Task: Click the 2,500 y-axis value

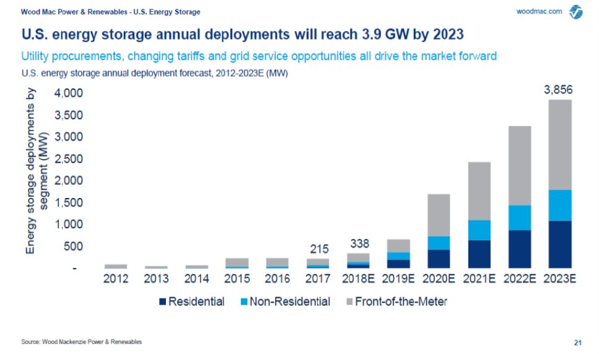Action: [69, 158]
